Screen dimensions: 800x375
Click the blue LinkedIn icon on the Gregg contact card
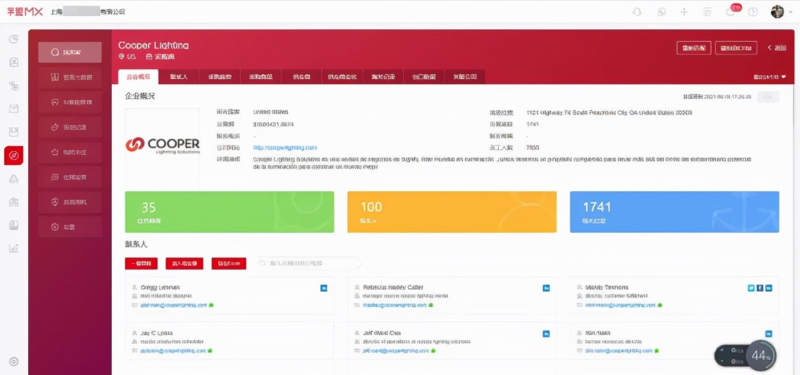tap(324, 288)
